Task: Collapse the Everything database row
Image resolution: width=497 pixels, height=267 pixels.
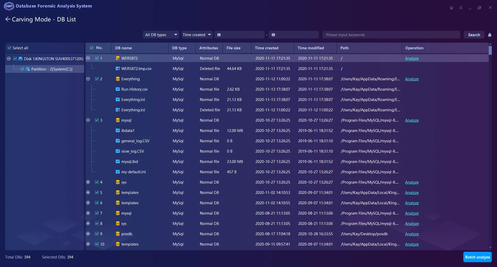Action: coord(88,79)
